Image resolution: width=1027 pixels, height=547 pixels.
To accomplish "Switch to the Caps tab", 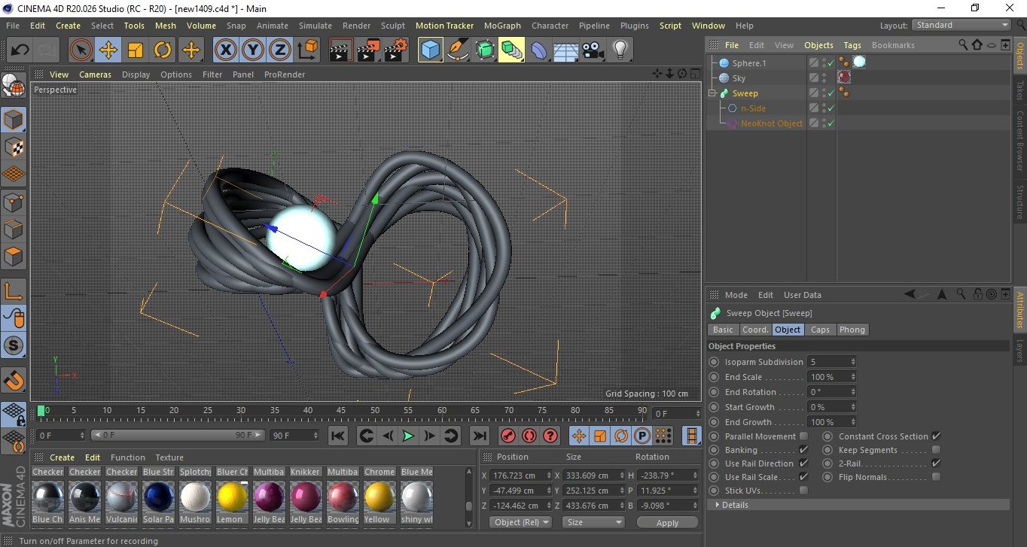I will pyautogui.click(x=820, y=330).
